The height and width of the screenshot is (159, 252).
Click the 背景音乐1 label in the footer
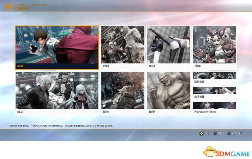tap(238, 133)
